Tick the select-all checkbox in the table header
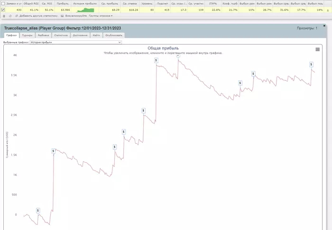The image size is (332, 230). [3, 4]
